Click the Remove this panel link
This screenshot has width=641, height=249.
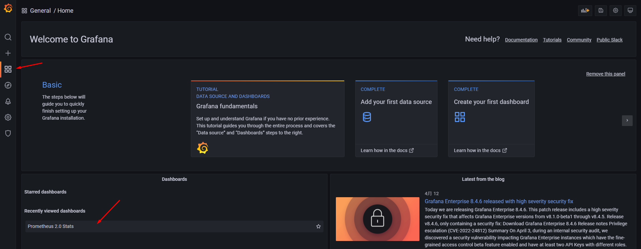coord(606,74)
